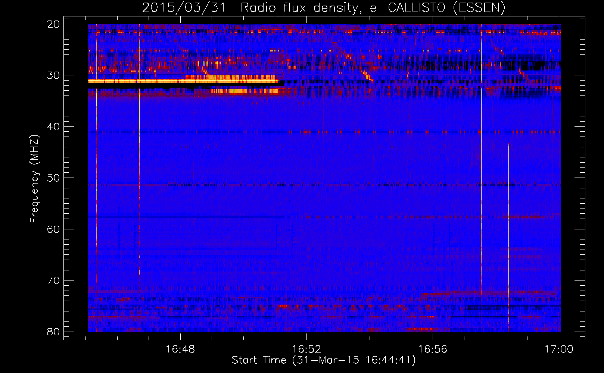Select the 'Frequency (MHZ)' axis label

pyautogui.click(x=34, y=179)
